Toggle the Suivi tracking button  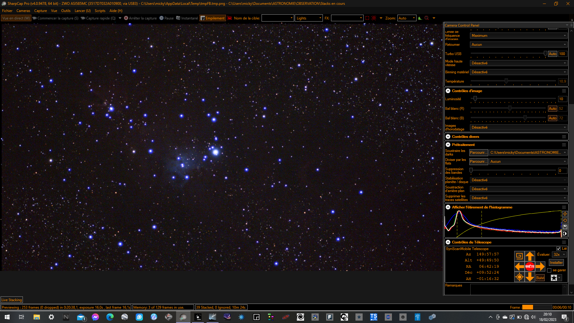pos(540,278)
